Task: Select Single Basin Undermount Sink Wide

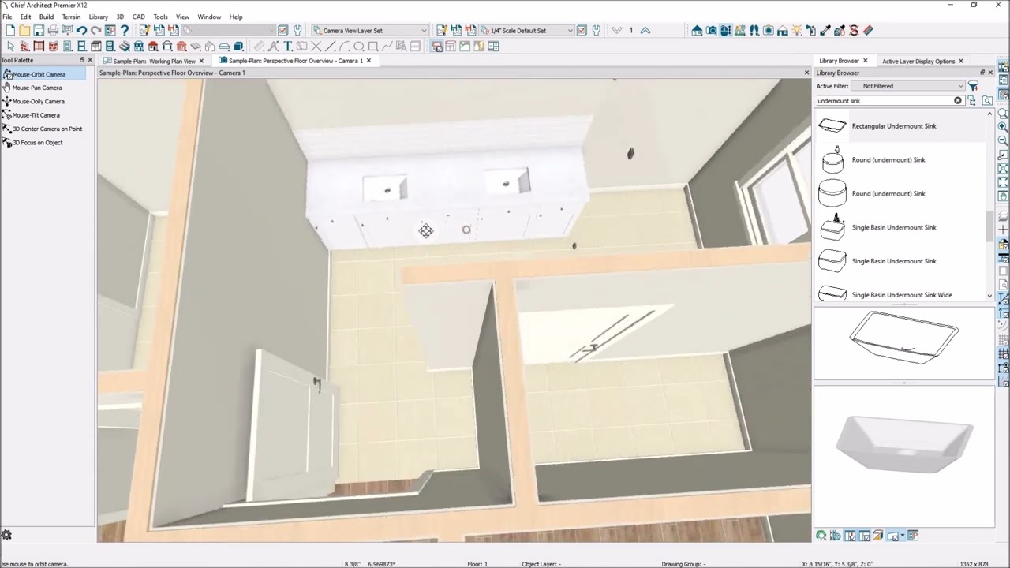Action: point(900,294)
